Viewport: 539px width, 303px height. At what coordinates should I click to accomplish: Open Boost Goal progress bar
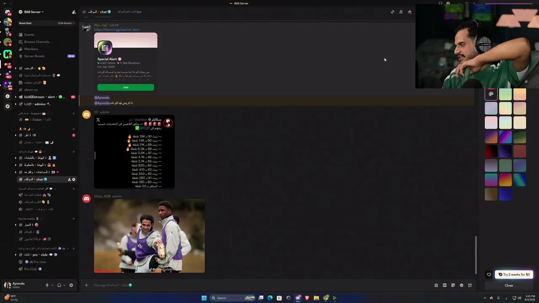click(46, 23)
